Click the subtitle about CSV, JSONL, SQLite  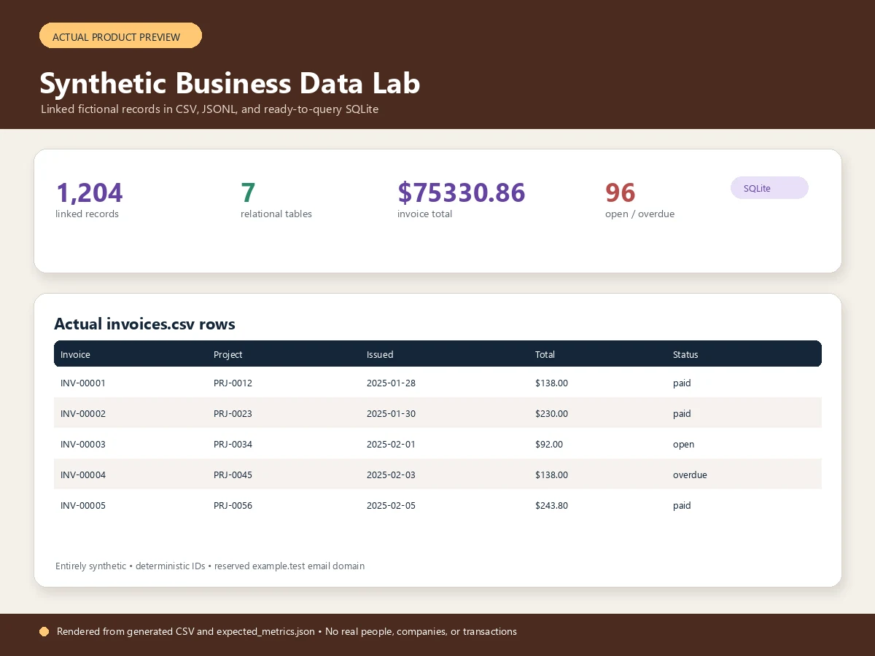click(x=209, y=109)
